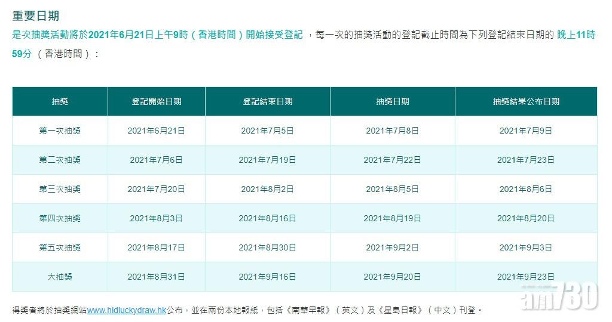Select the 抽獎結果公布日期 column header

525,101
